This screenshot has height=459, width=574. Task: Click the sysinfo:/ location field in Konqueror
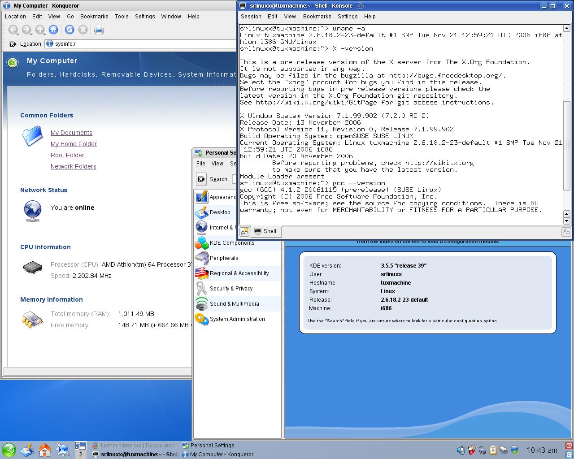point(141,44)
